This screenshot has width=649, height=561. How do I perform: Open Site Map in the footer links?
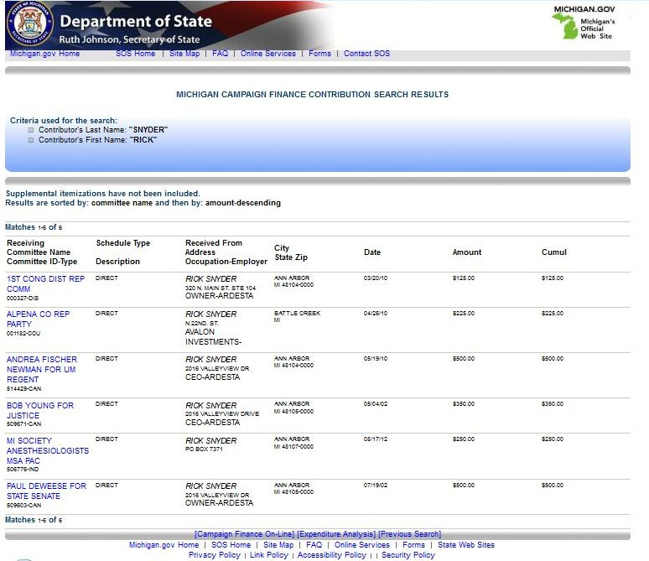(x=278, y=545)
